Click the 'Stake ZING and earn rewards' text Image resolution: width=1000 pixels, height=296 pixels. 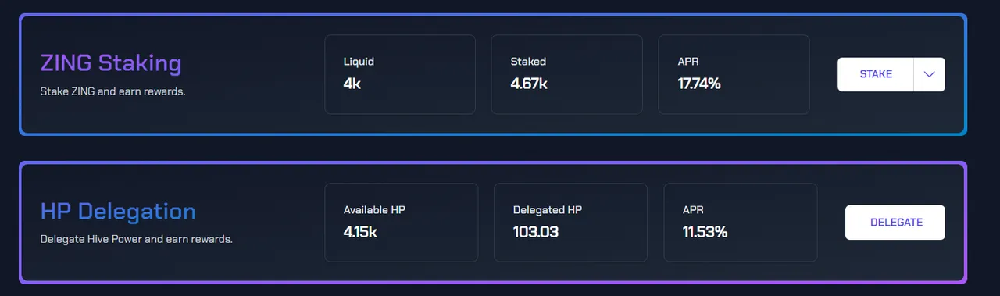point(112,91)
